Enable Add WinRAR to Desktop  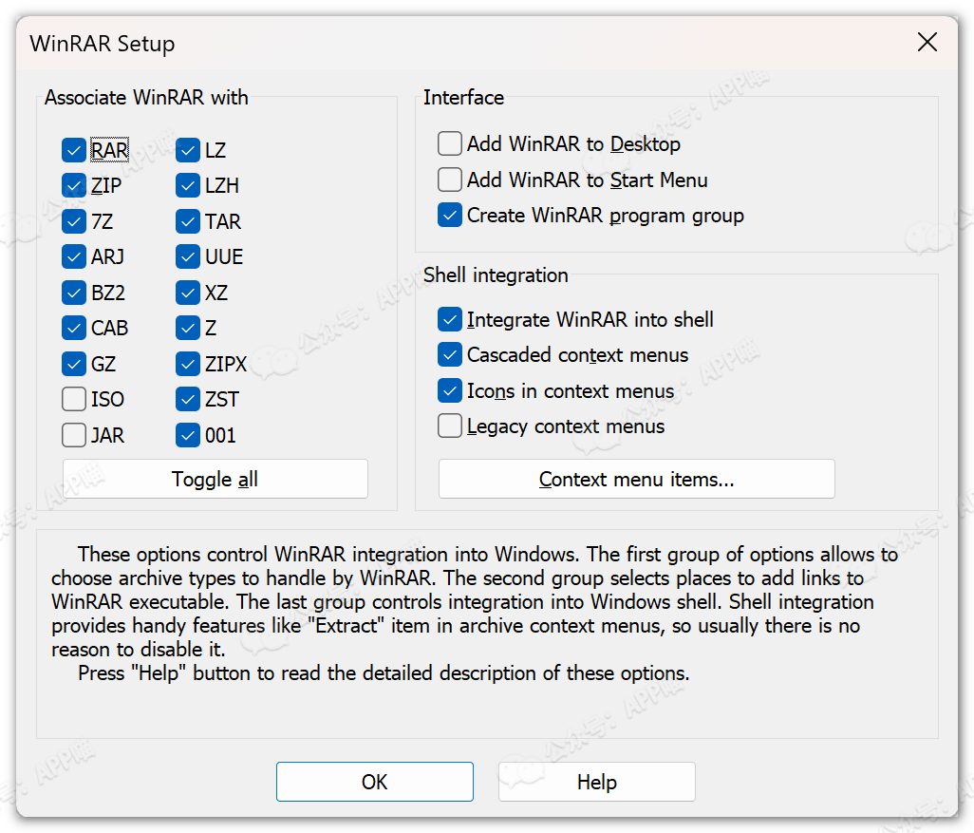click(x=450, y=143)
